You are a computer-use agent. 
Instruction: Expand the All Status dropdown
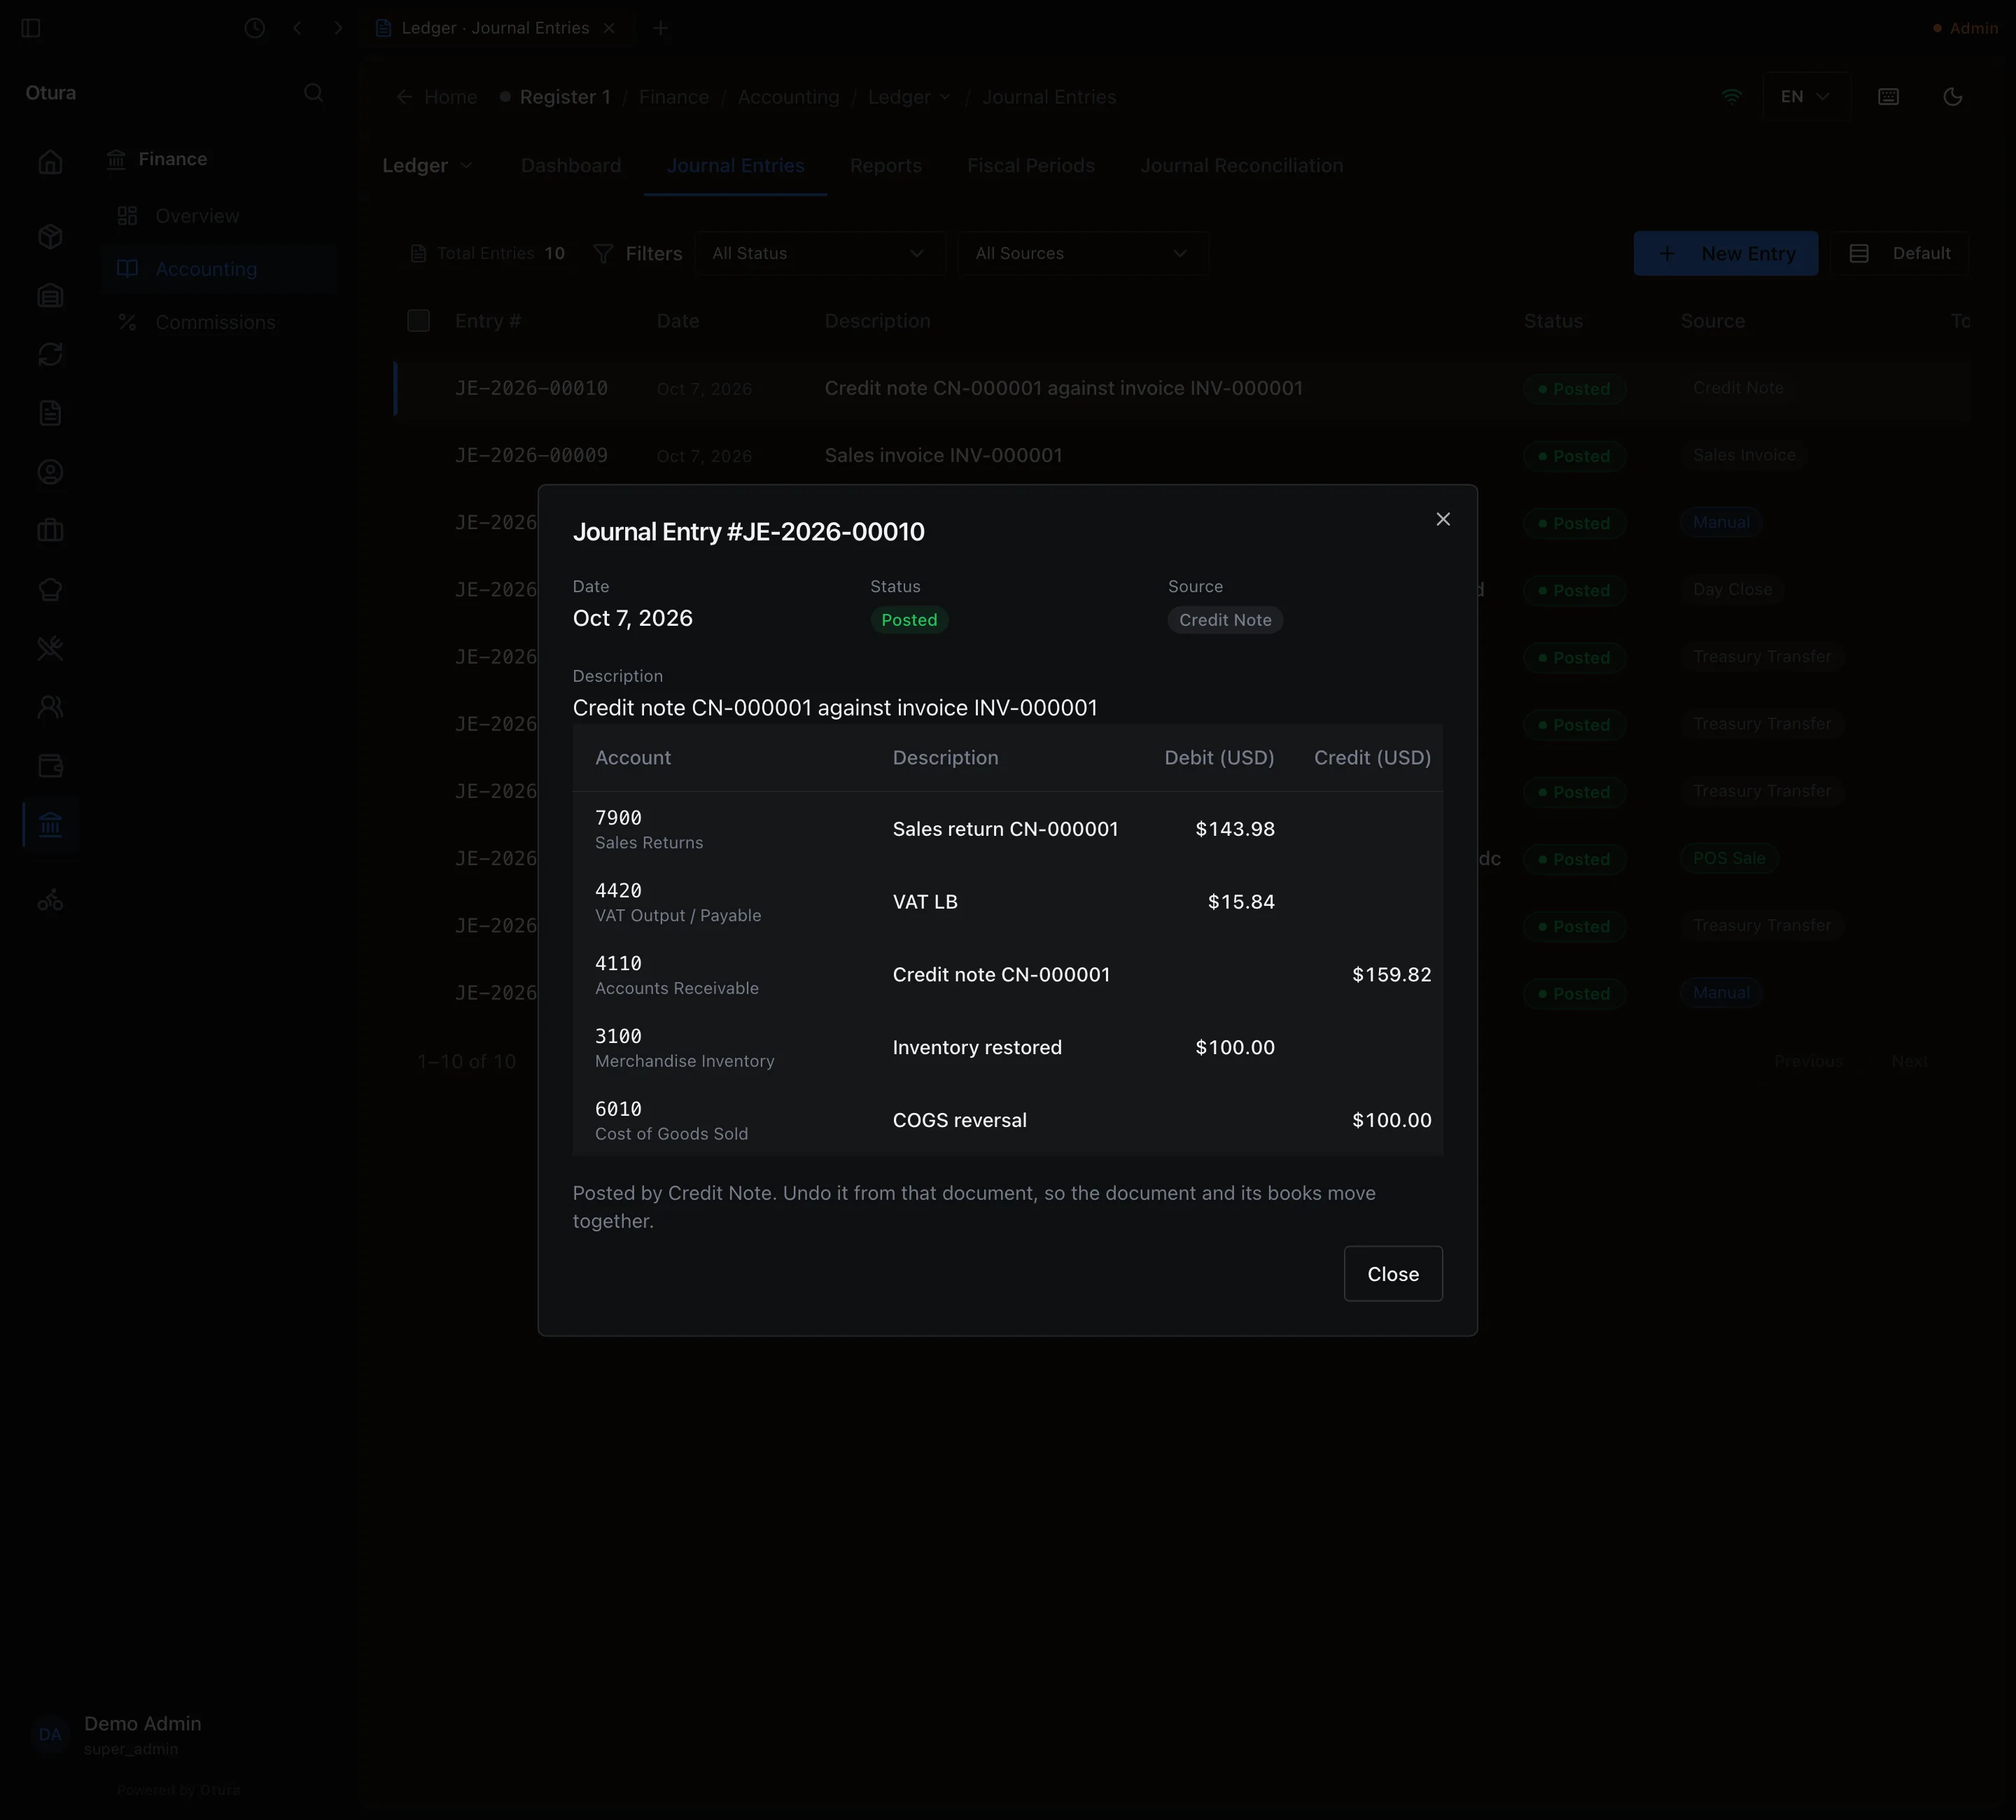pyautogui.click(x=819, y=254)
